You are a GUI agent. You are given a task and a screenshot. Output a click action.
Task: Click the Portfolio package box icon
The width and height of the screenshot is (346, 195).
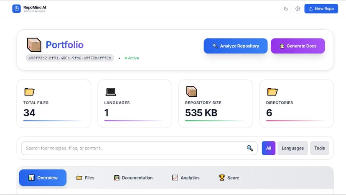click(x=34, y=45)
